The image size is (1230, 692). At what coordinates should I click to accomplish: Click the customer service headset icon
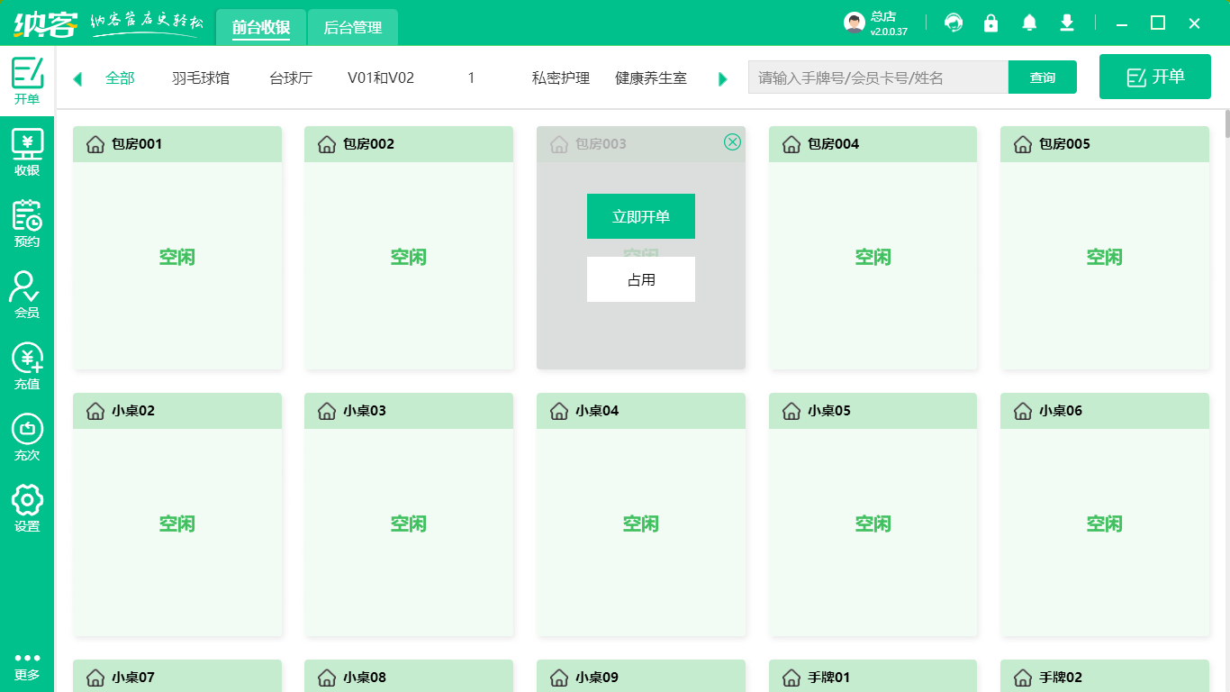click(x=954, y=23)
